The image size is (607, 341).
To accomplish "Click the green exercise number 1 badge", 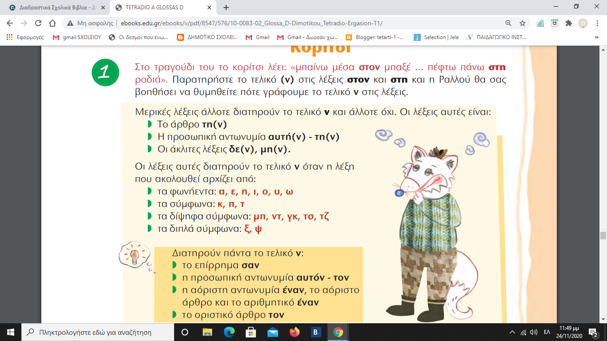I will 105,73.
